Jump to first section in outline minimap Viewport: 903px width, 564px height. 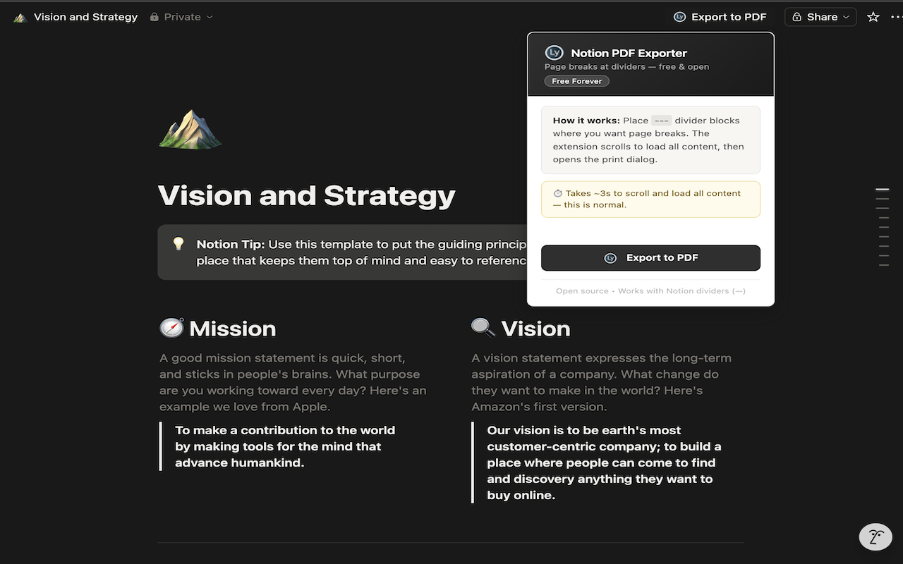tap(882, 190)
